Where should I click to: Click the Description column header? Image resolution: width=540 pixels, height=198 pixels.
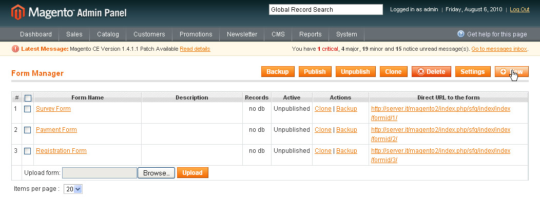tap(192, 97)
